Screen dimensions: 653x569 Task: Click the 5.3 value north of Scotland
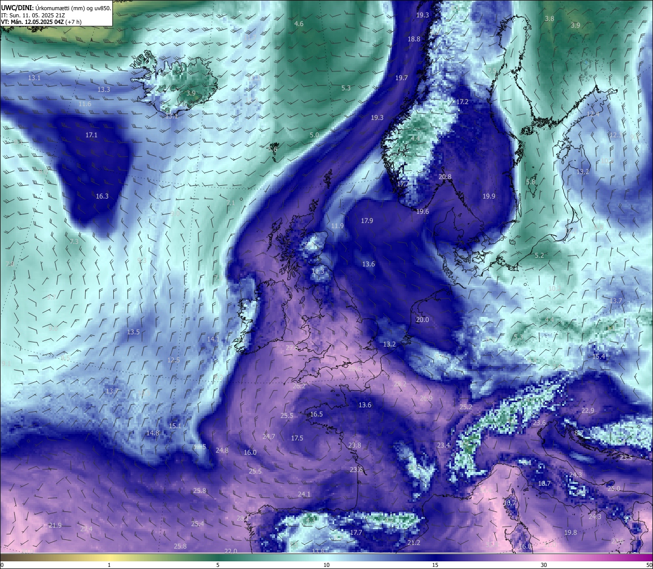click(x=346, y=88)
